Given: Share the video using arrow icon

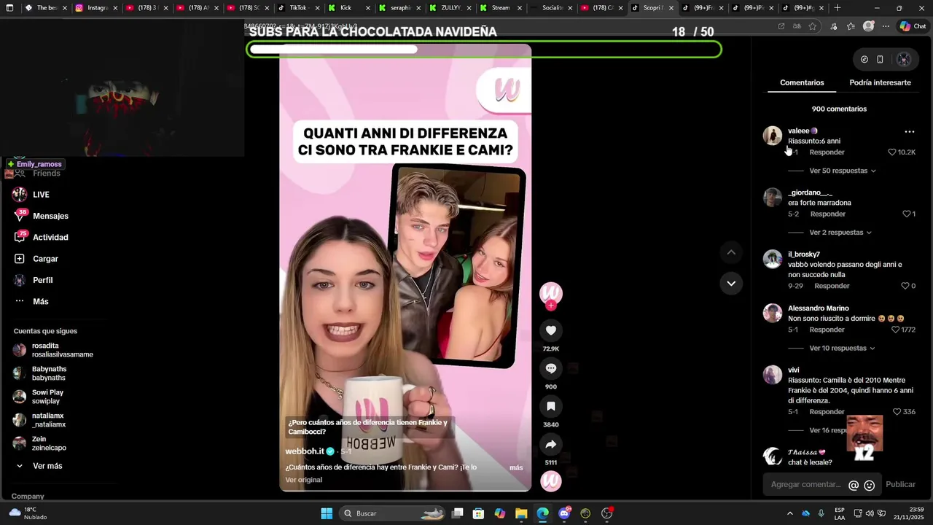Looking at the screenshot, I should pyautogui.click(x=551, y=444).
